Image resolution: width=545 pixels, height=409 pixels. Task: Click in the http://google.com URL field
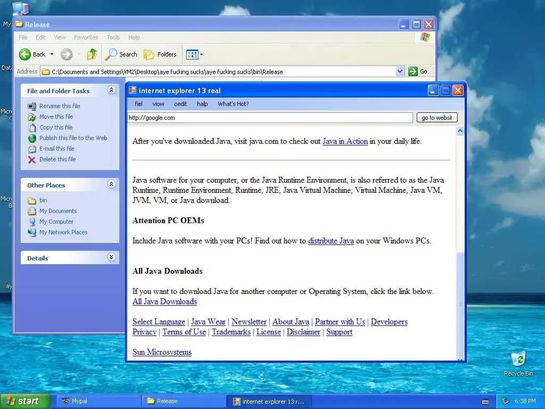[x=270, y=118]
